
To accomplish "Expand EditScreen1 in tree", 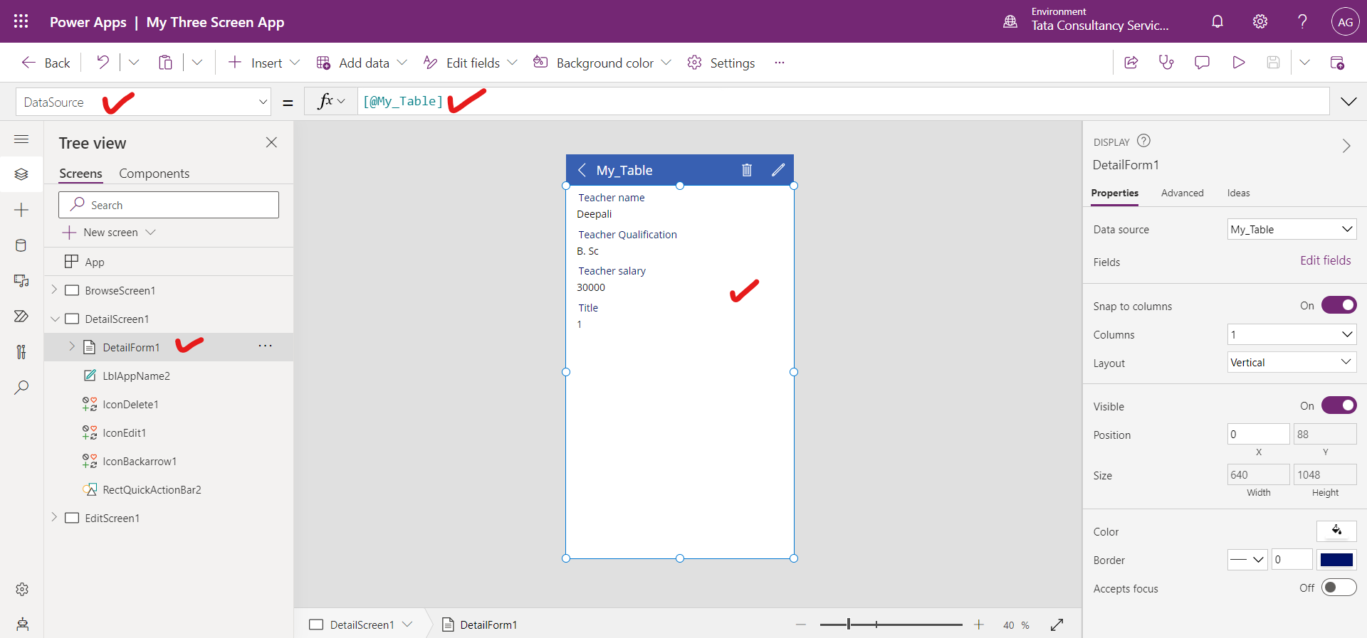I will click(x=54, y=517).
